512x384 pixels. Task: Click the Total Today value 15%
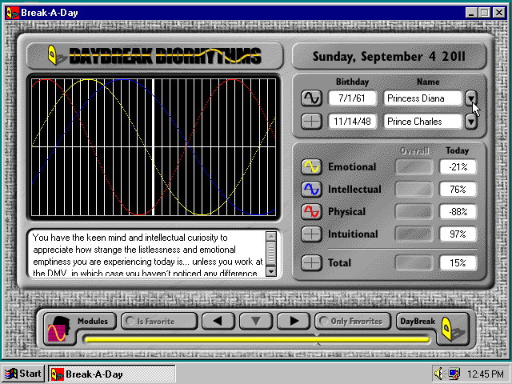point(458,263)
